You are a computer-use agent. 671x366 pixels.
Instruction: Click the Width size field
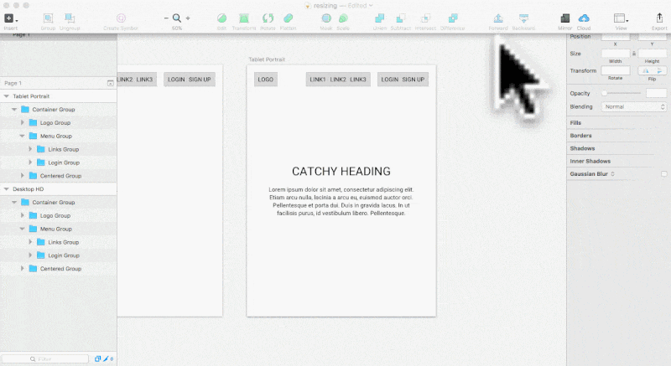616,54
